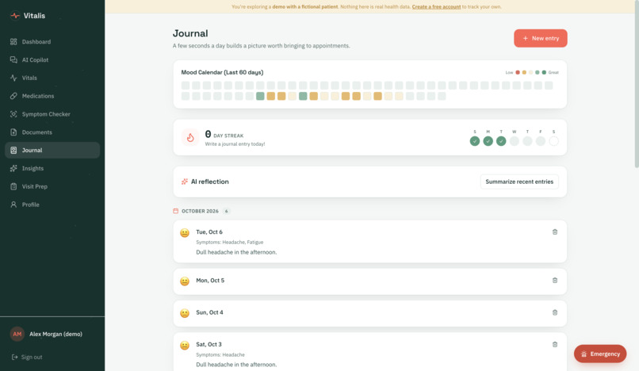Click the Vitalis heartbeat logo icon
The width and height of the screenshot is (639, 371).
15,16
